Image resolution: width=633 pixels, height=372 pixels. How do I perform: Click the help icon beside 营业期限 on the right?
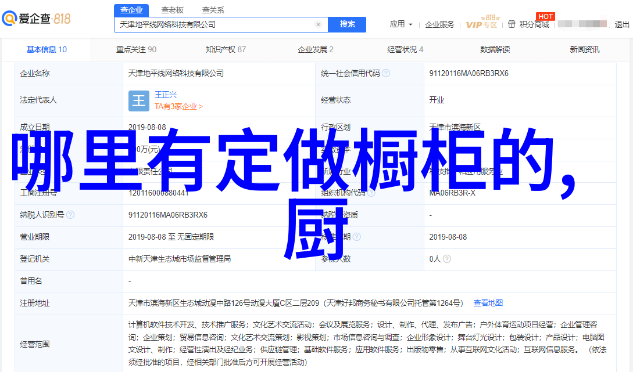[356, 237]
